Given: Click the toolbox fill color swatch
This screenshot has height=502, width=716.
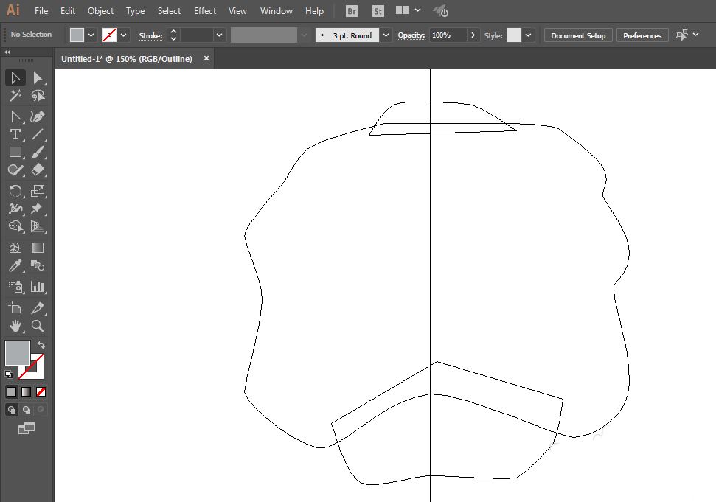Looking at the screenshot, I should [18, 352].
